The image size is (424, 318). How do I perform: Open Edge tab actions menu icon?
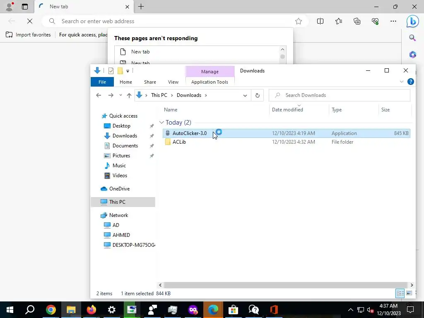pyautogui.click(x=25, y=7)
